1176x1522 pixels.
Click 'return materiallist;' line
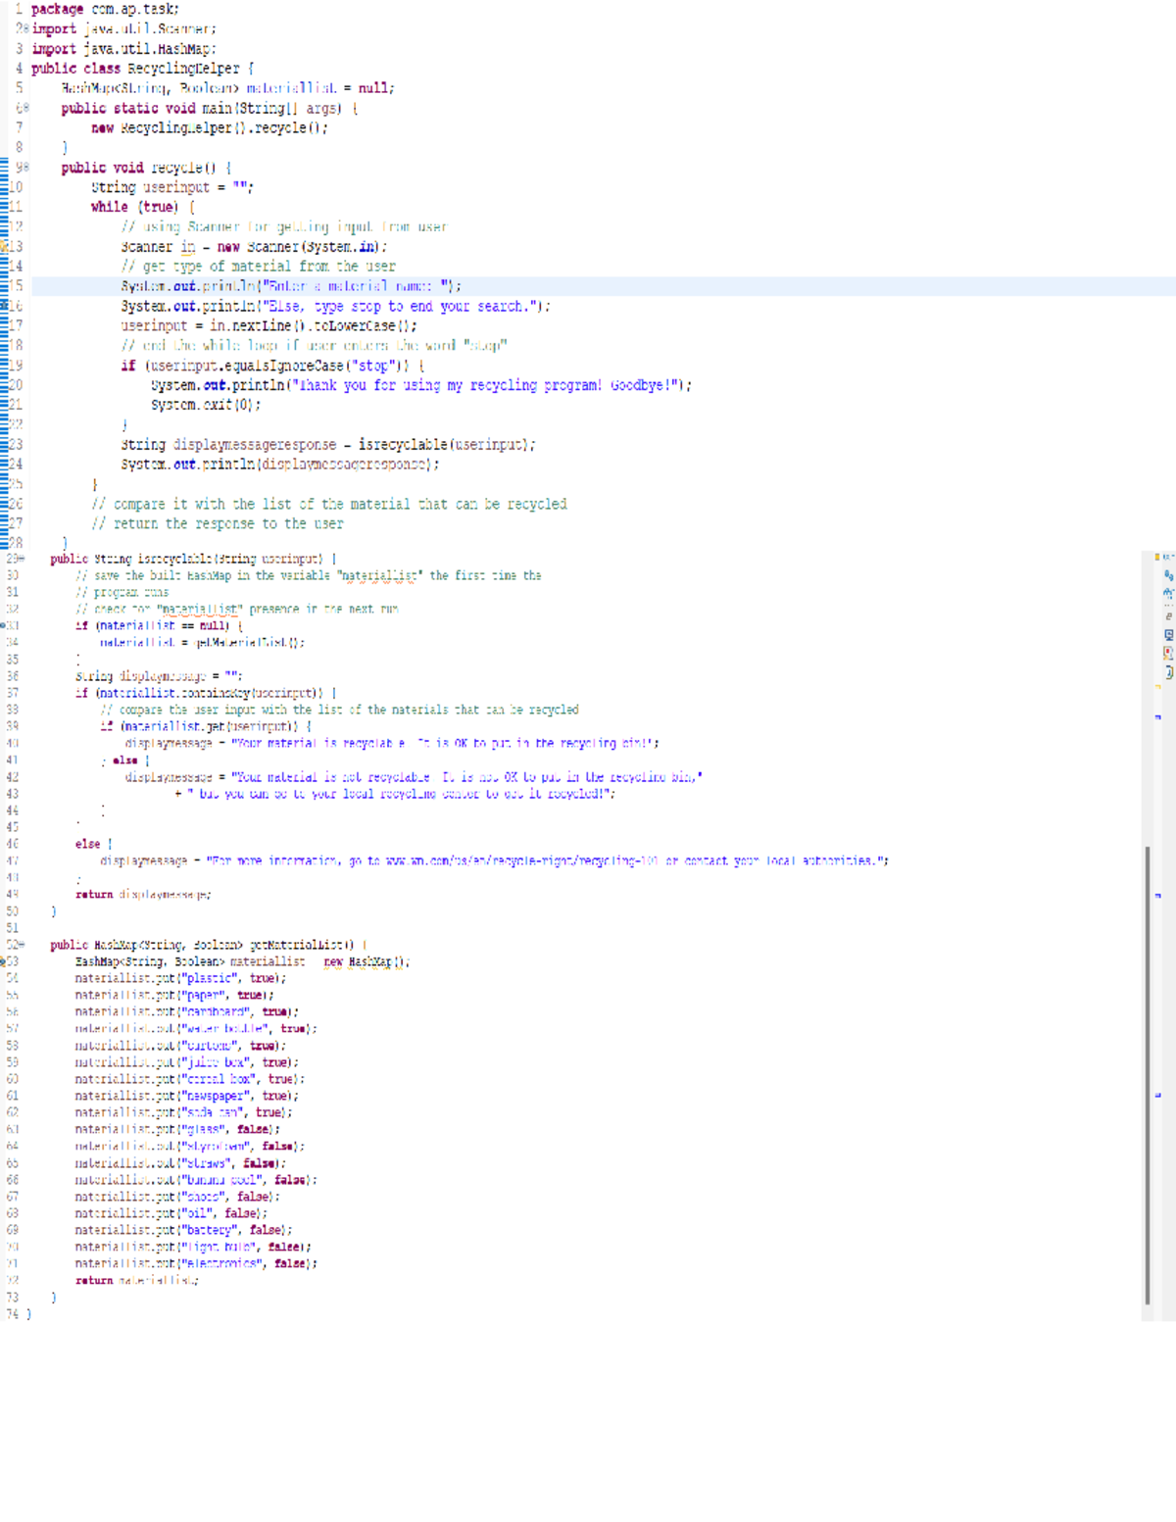pos(136,1280)
